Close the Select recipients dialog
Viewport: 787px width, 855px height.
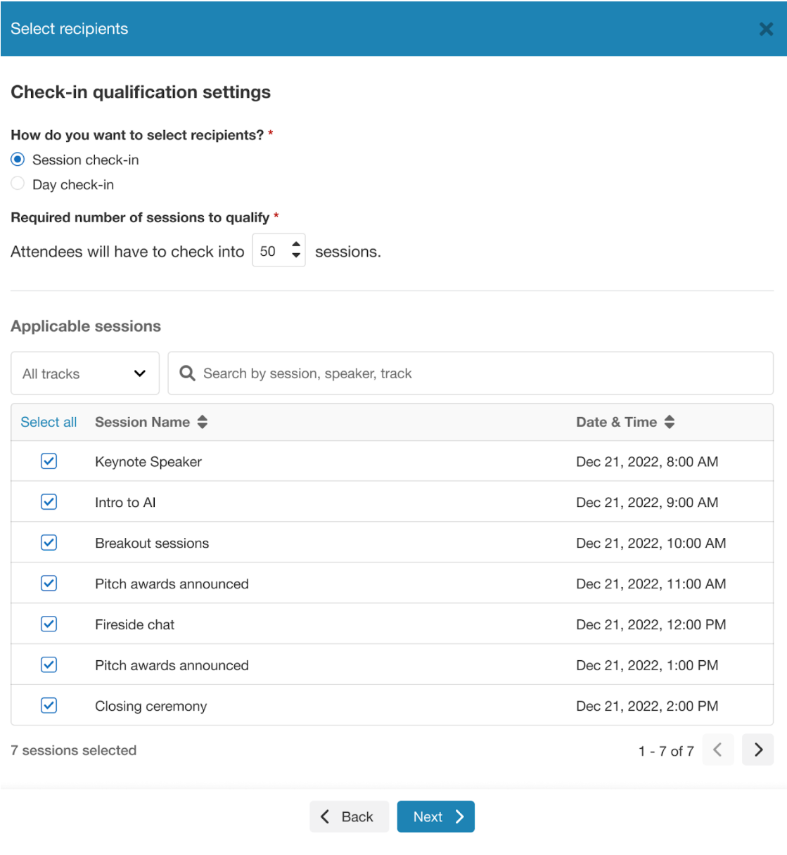766,29
